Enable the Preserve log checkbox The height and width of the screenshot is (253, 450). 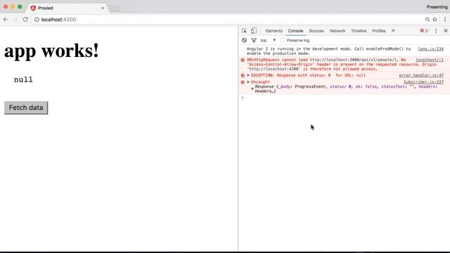283,40
